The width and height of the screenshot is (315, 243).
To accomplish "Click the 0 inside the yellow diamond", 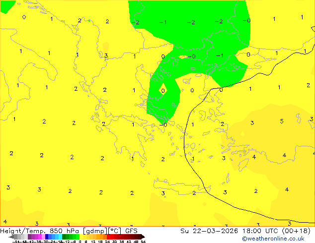I will pyautogui.click(x=163, y=91).
